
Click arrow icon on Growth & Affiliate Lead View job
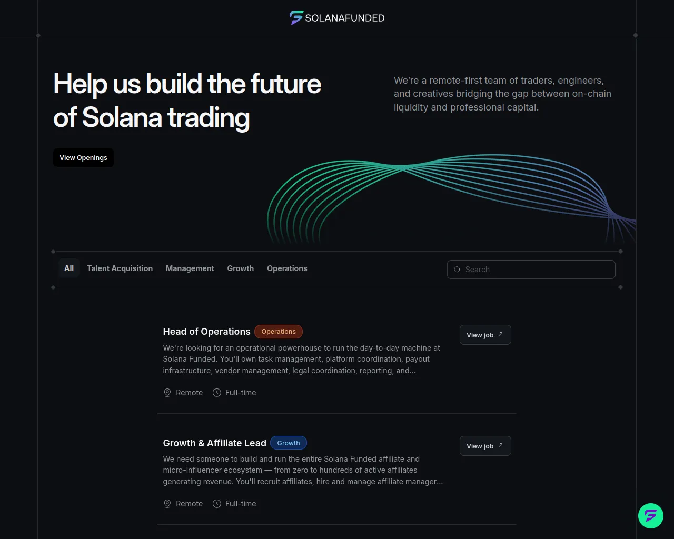click(500, 445)
